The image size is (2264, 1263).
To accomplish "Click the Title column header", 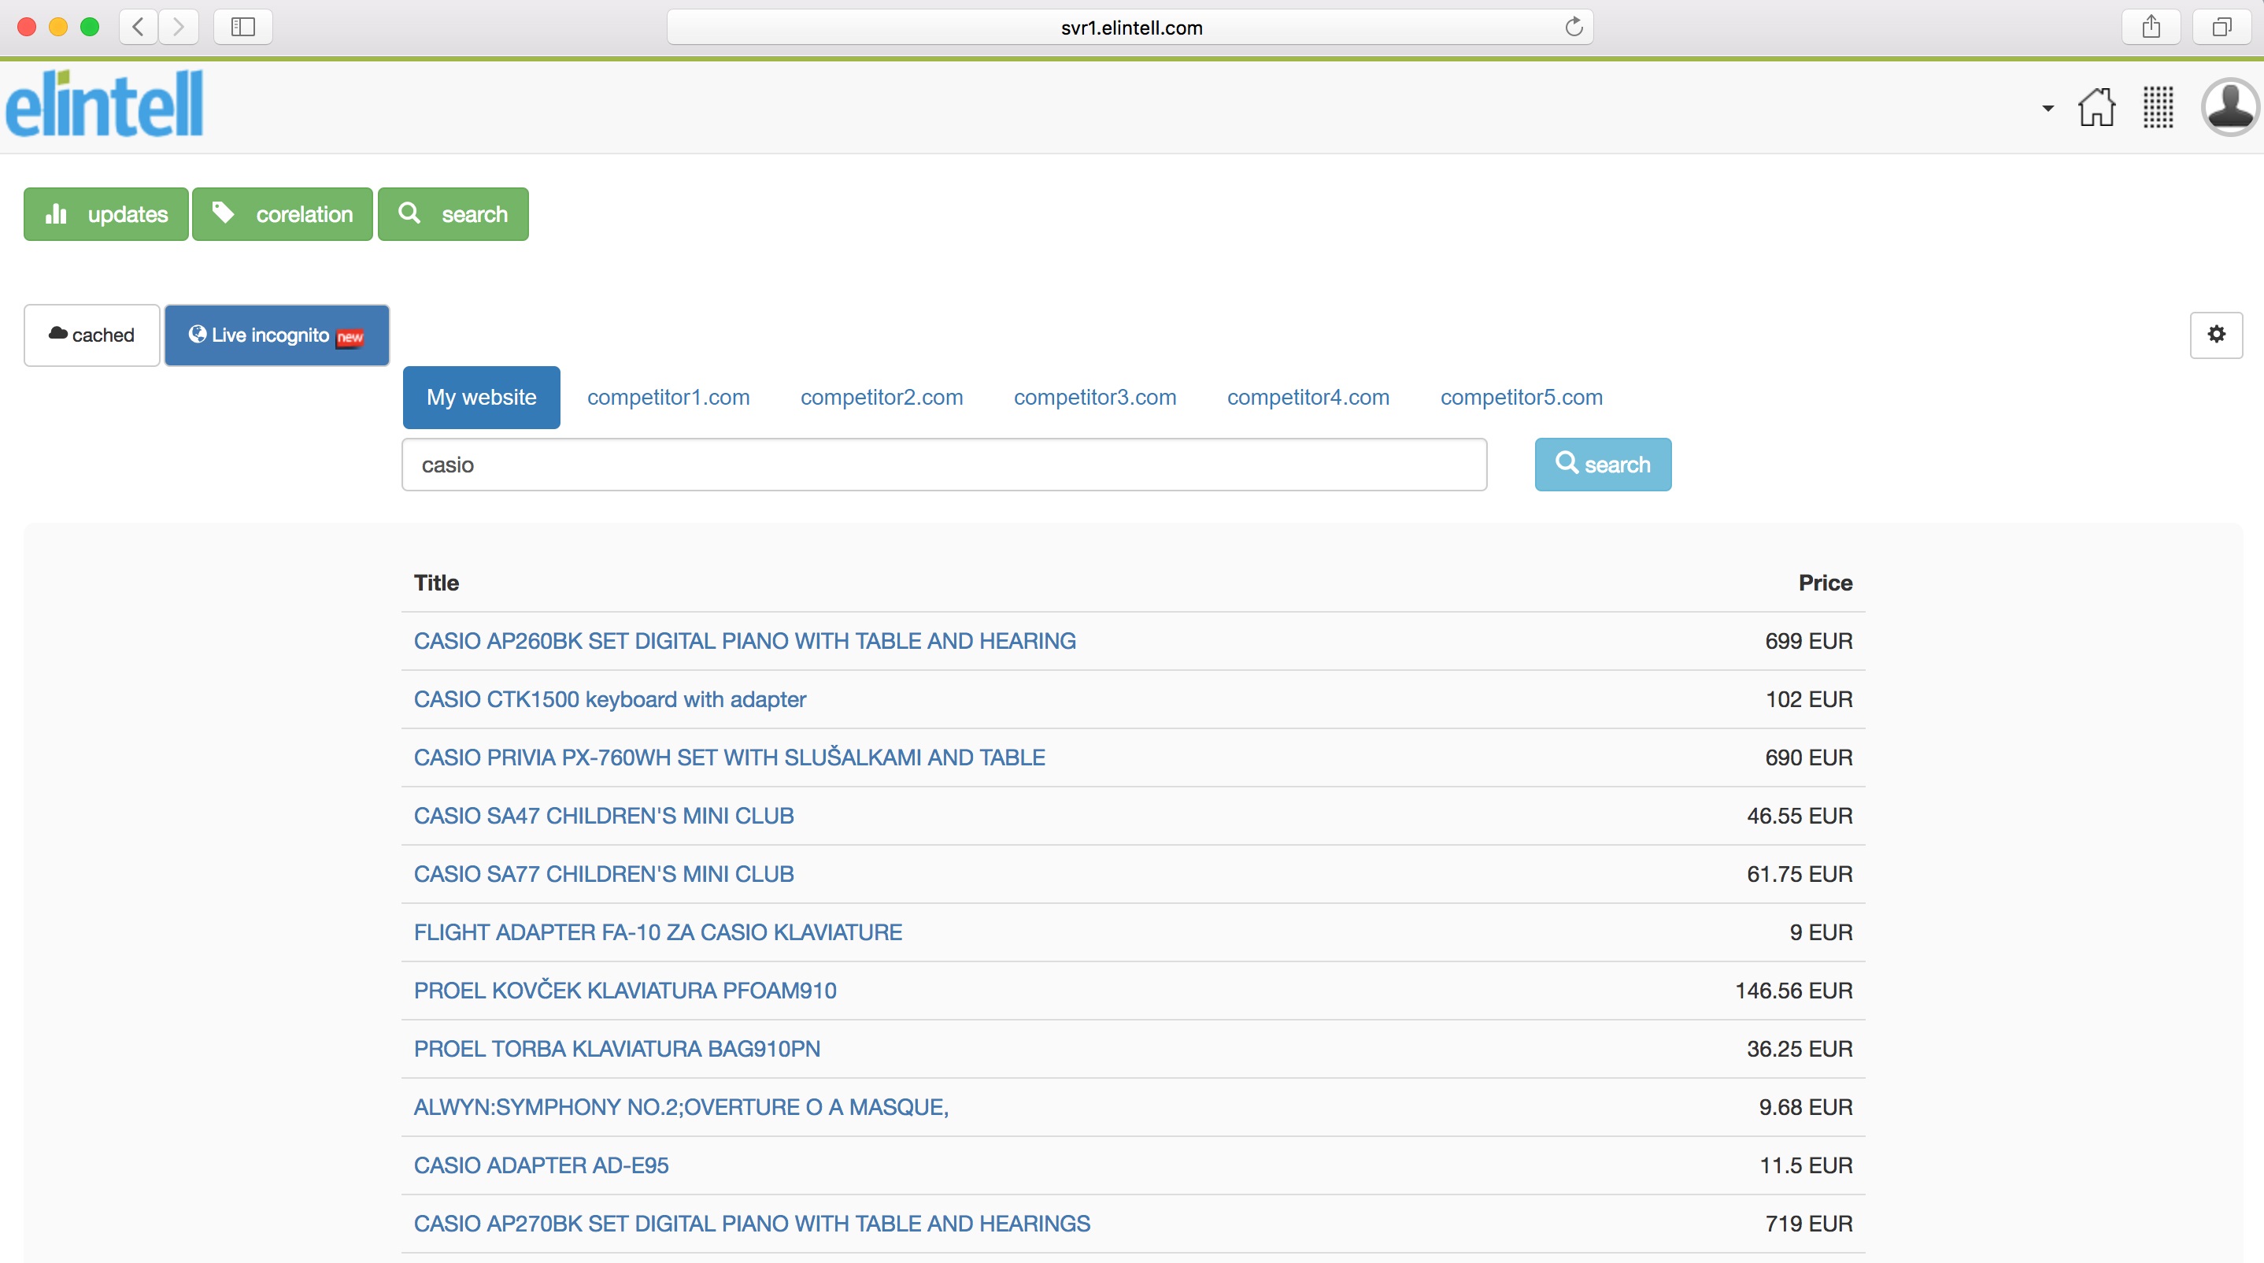I will 436,583.
